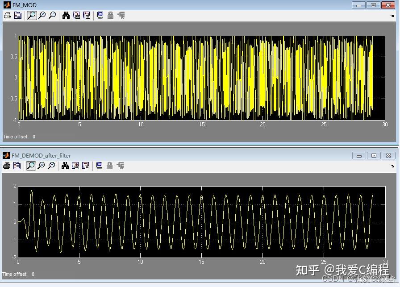Toggle Floating scope icon in FM_MOD window
Image resolution: width=400 pixels, height=287 pixels.
tap(100, 15)
